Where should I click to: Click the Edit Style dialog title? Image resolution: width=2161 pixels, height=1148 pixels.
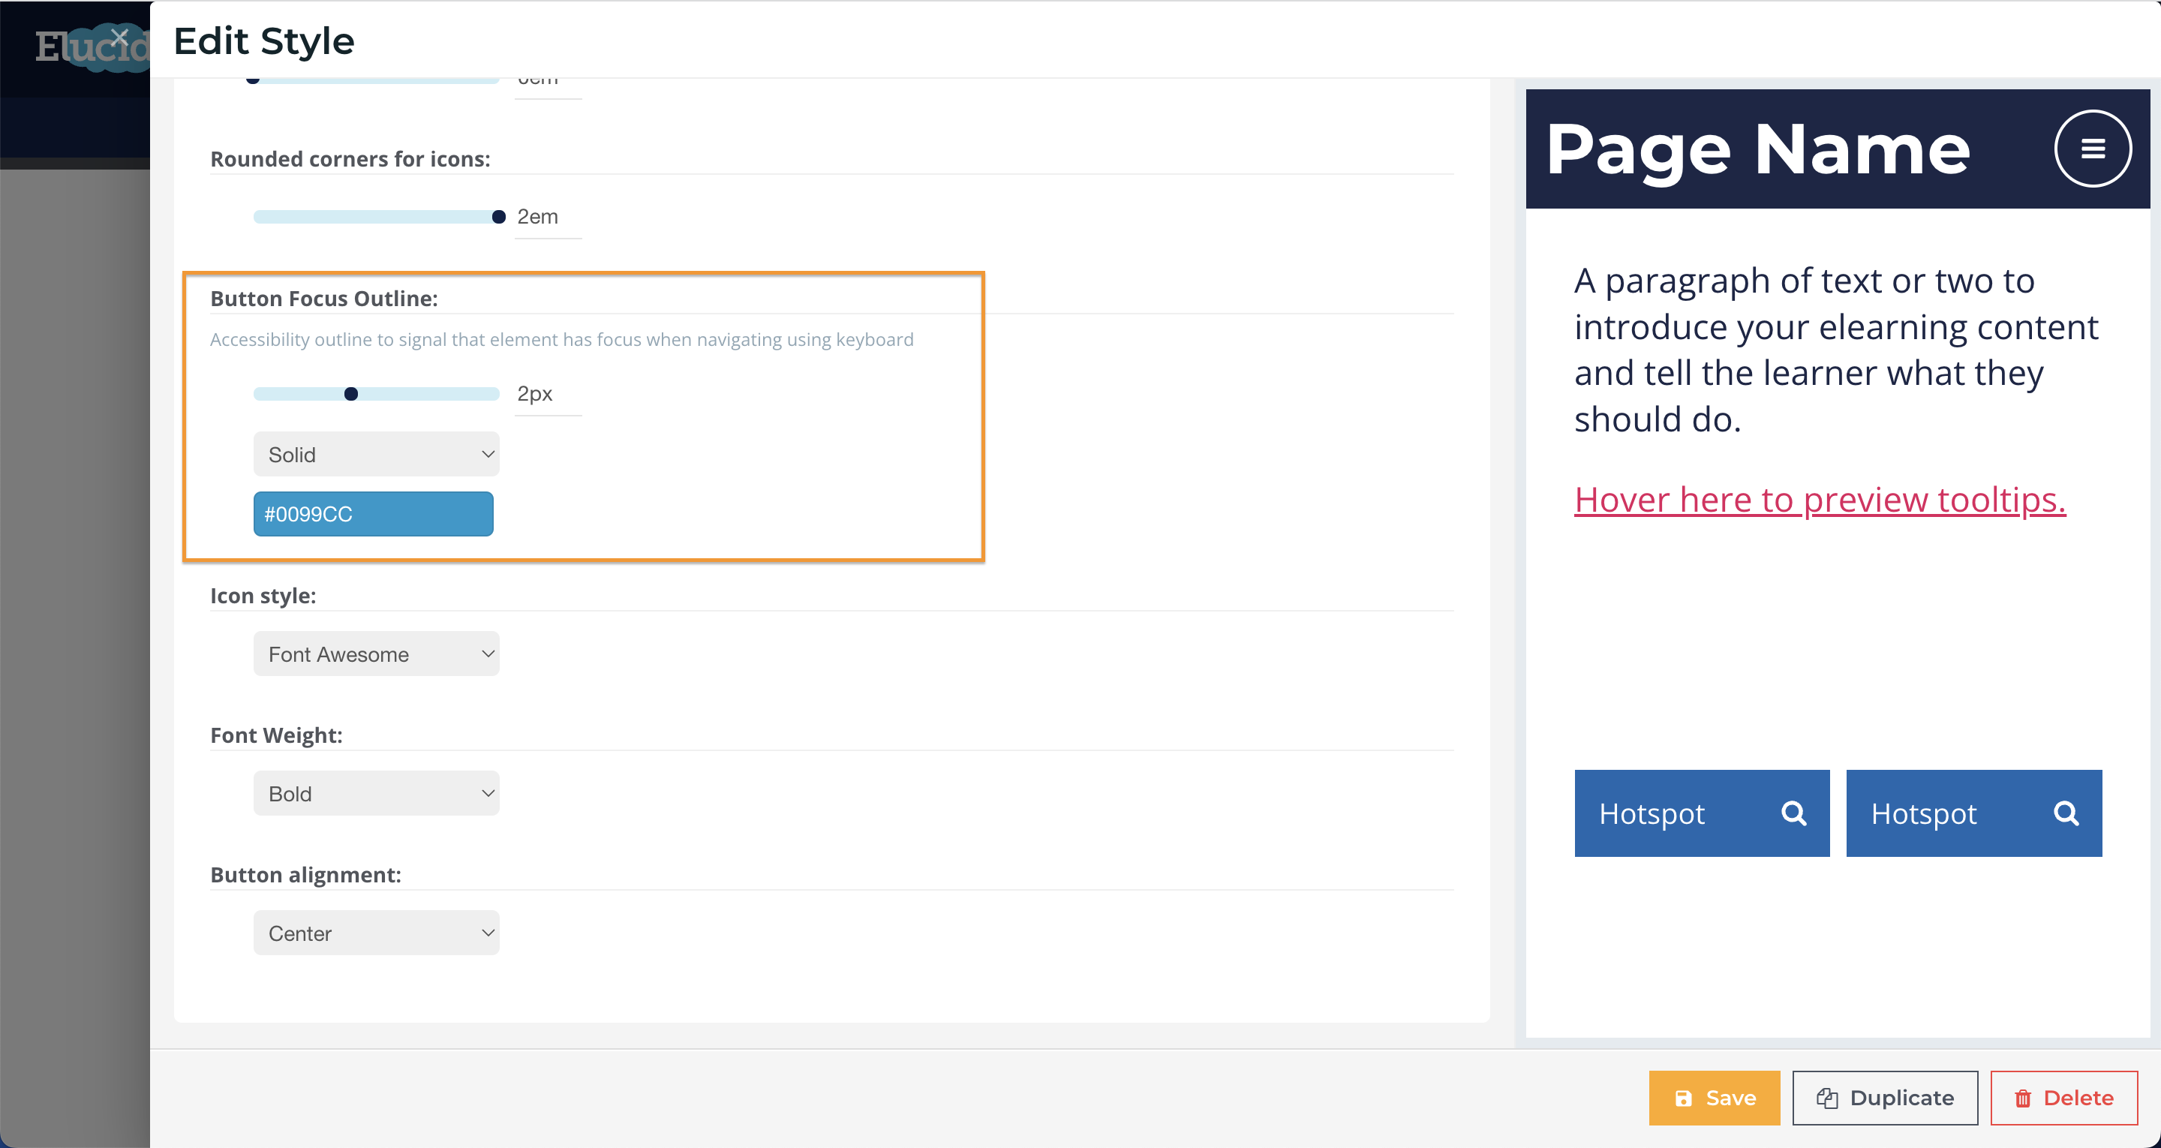point(263,41)
